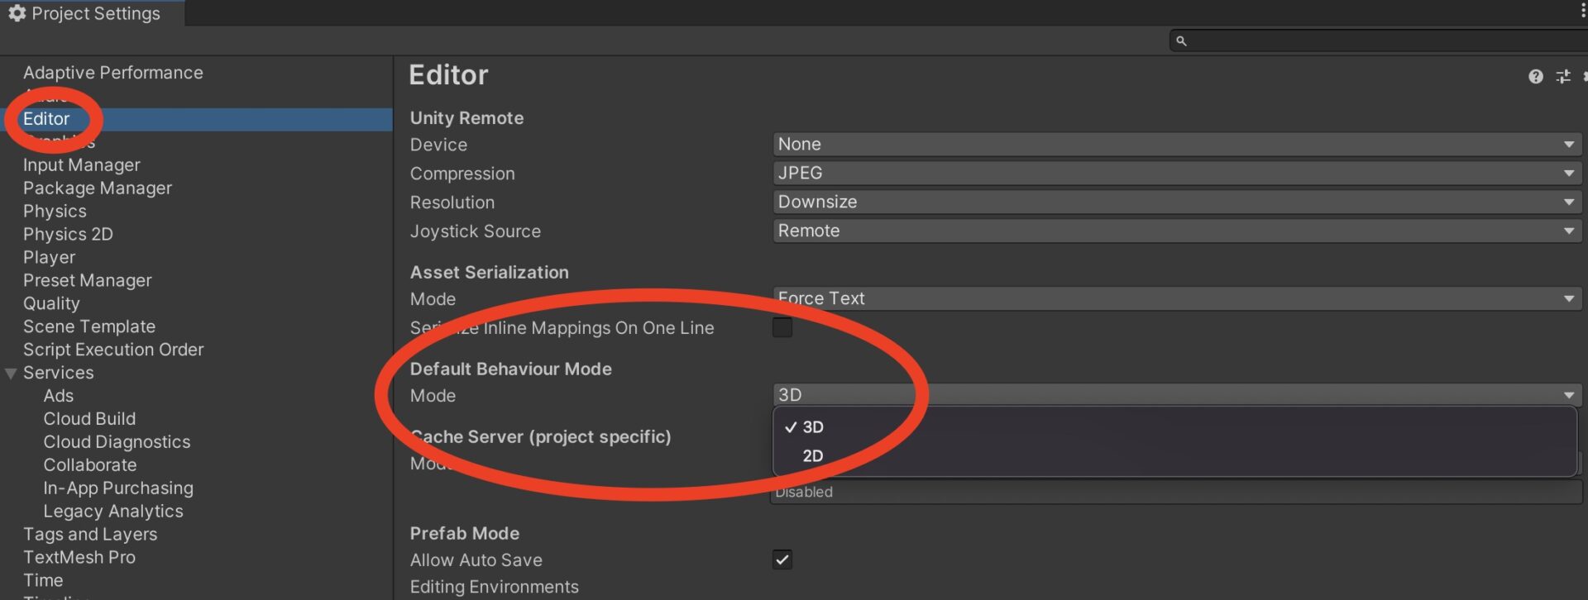Collapse the Services tree section
Image resolution: width=1588 pixels, height=600 pixels.
(11, 374)
